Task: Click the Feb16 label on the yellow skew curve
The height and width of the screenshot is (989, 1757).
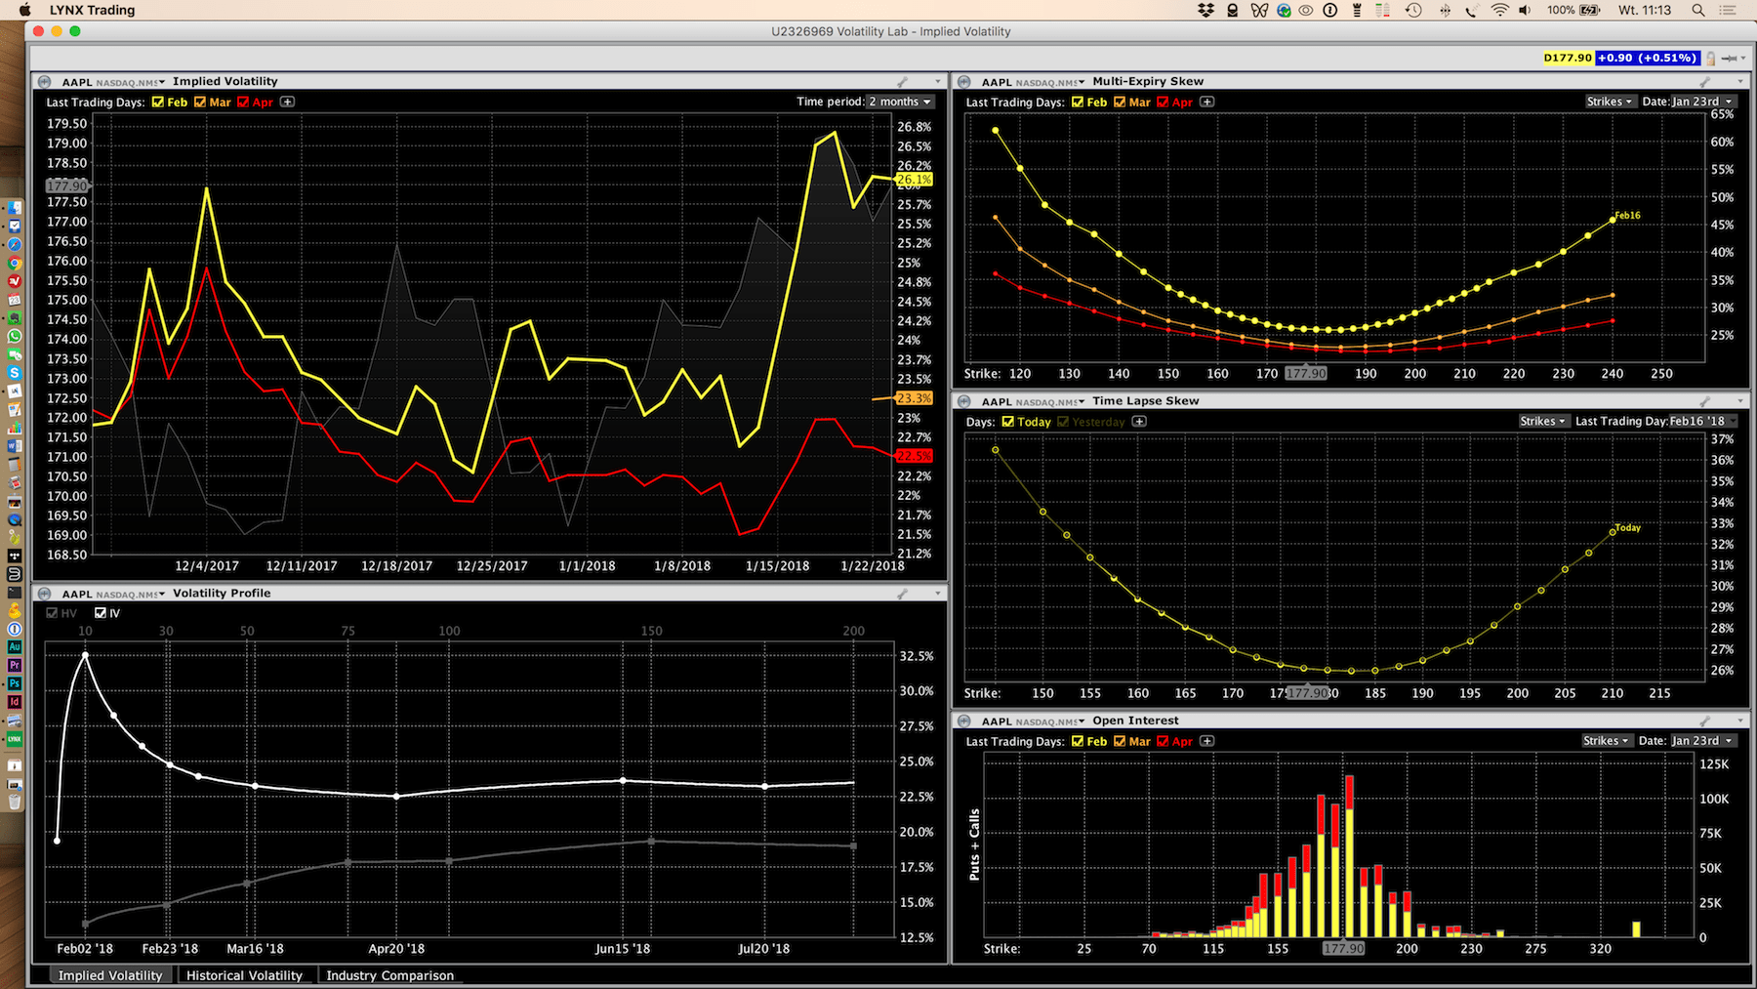Action: point(1627,216)
